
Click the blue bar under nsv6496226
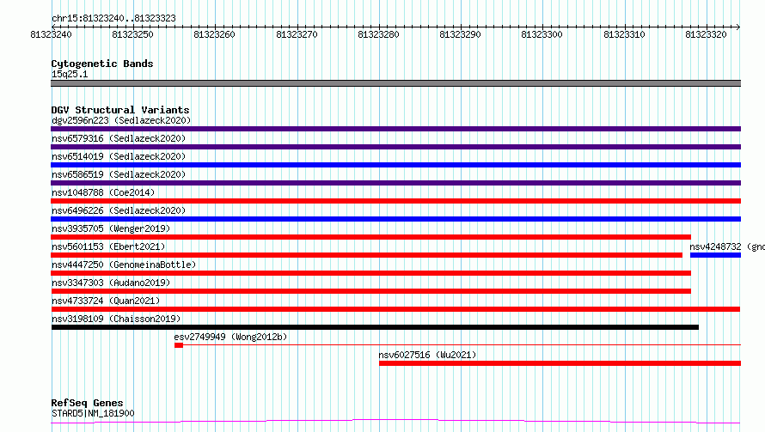tap(395, 219)
